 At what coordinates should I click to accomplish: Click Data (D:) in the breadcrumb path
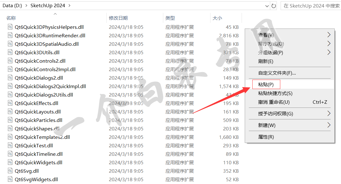point(12,6)
